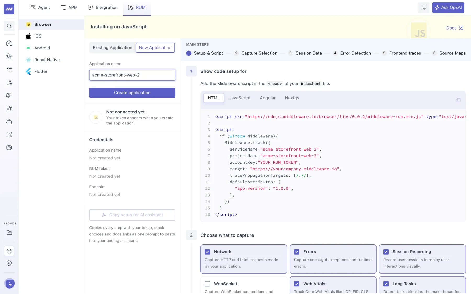Open the cube package icon in the sidebar
This screenshot has height=294, width=471.
pos(9,251)
